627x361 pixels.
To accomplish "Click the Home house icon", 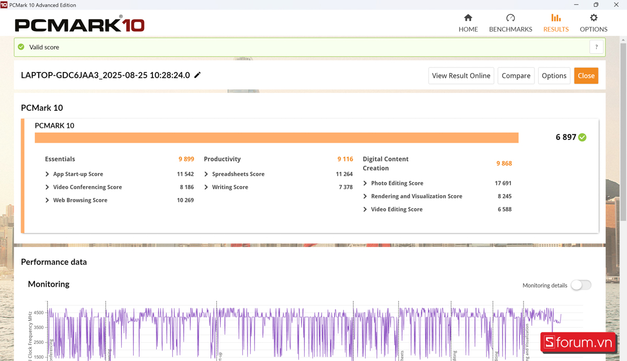I will (x=468, y=18).
